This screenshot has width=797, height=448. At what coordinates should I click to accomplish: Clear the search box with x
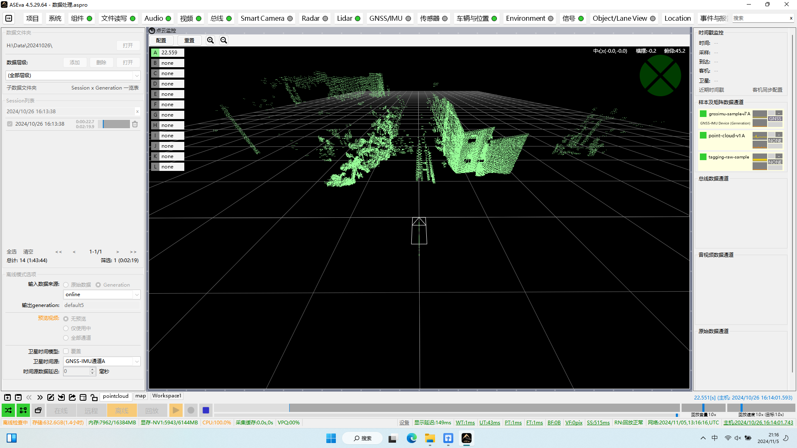(x=791, y=18)
